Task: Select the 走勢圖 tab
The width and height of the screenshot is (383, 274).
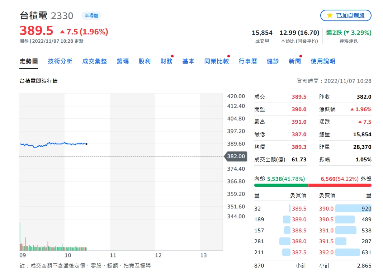Action: point(29,61)
